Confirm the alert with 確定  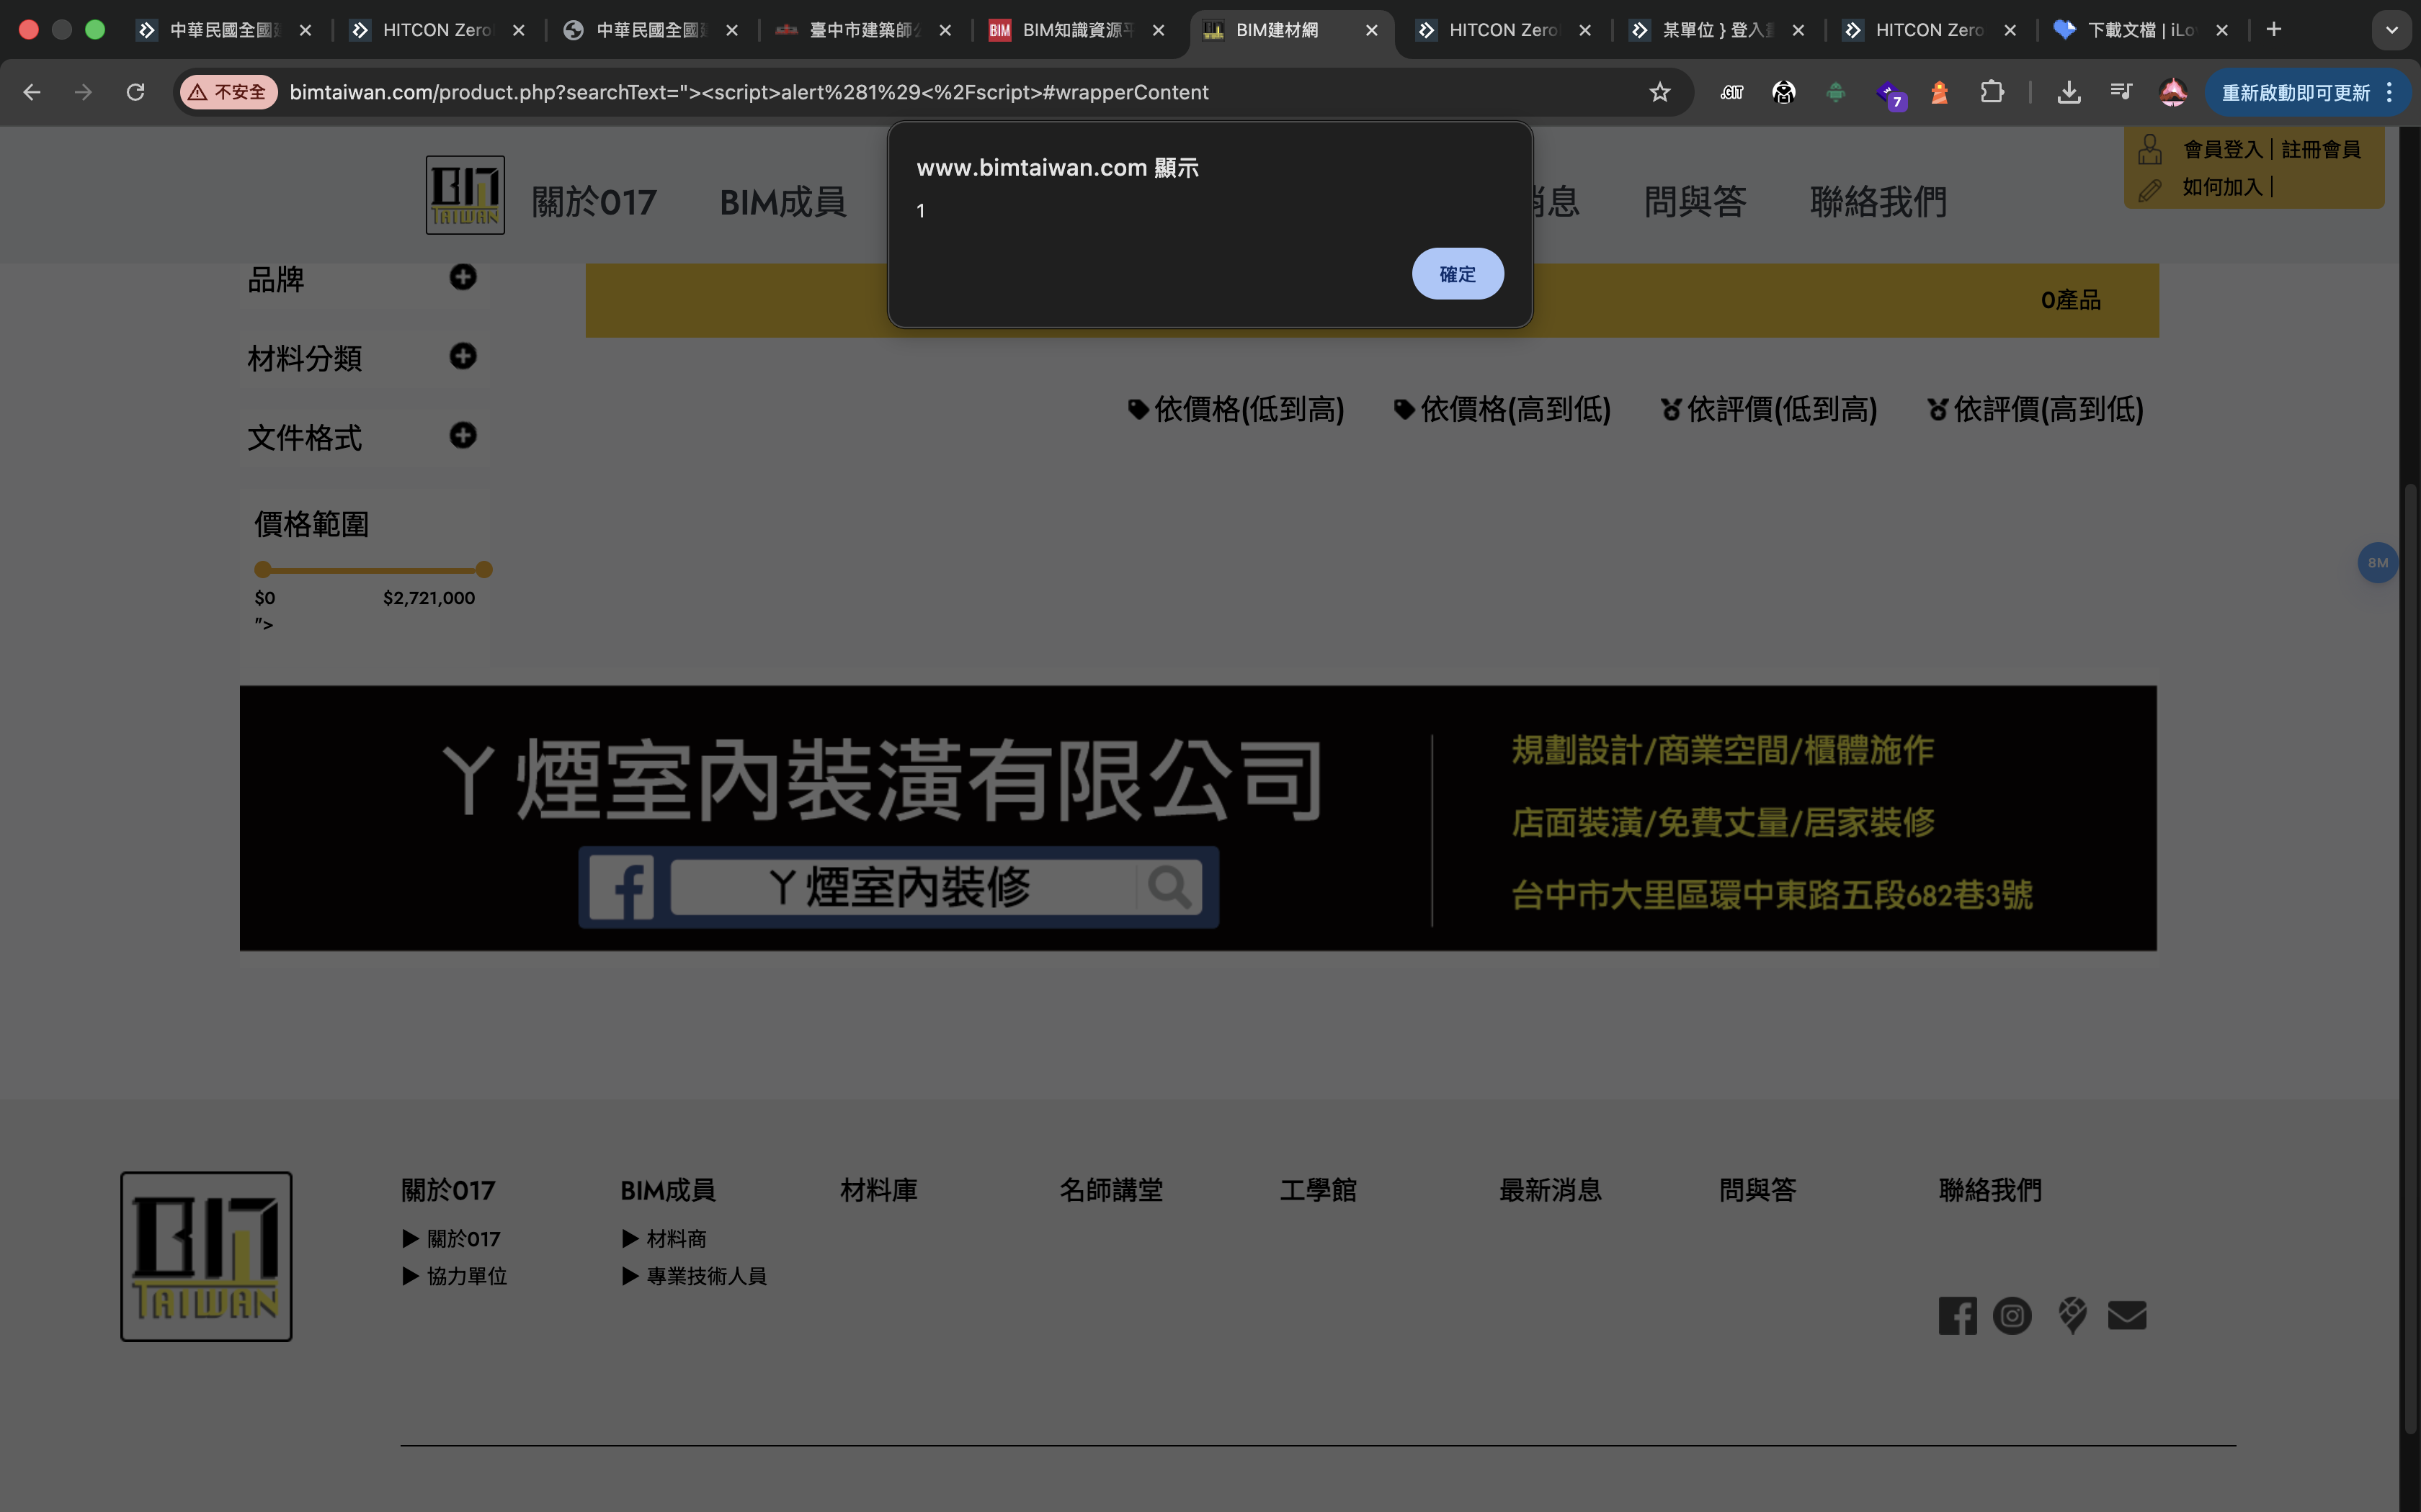[1458, 274]
